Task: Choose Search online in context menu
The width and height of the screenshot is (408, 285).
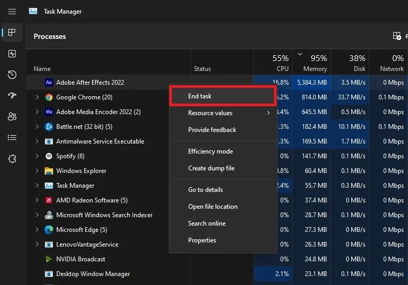Action: [x=223, y=223]
